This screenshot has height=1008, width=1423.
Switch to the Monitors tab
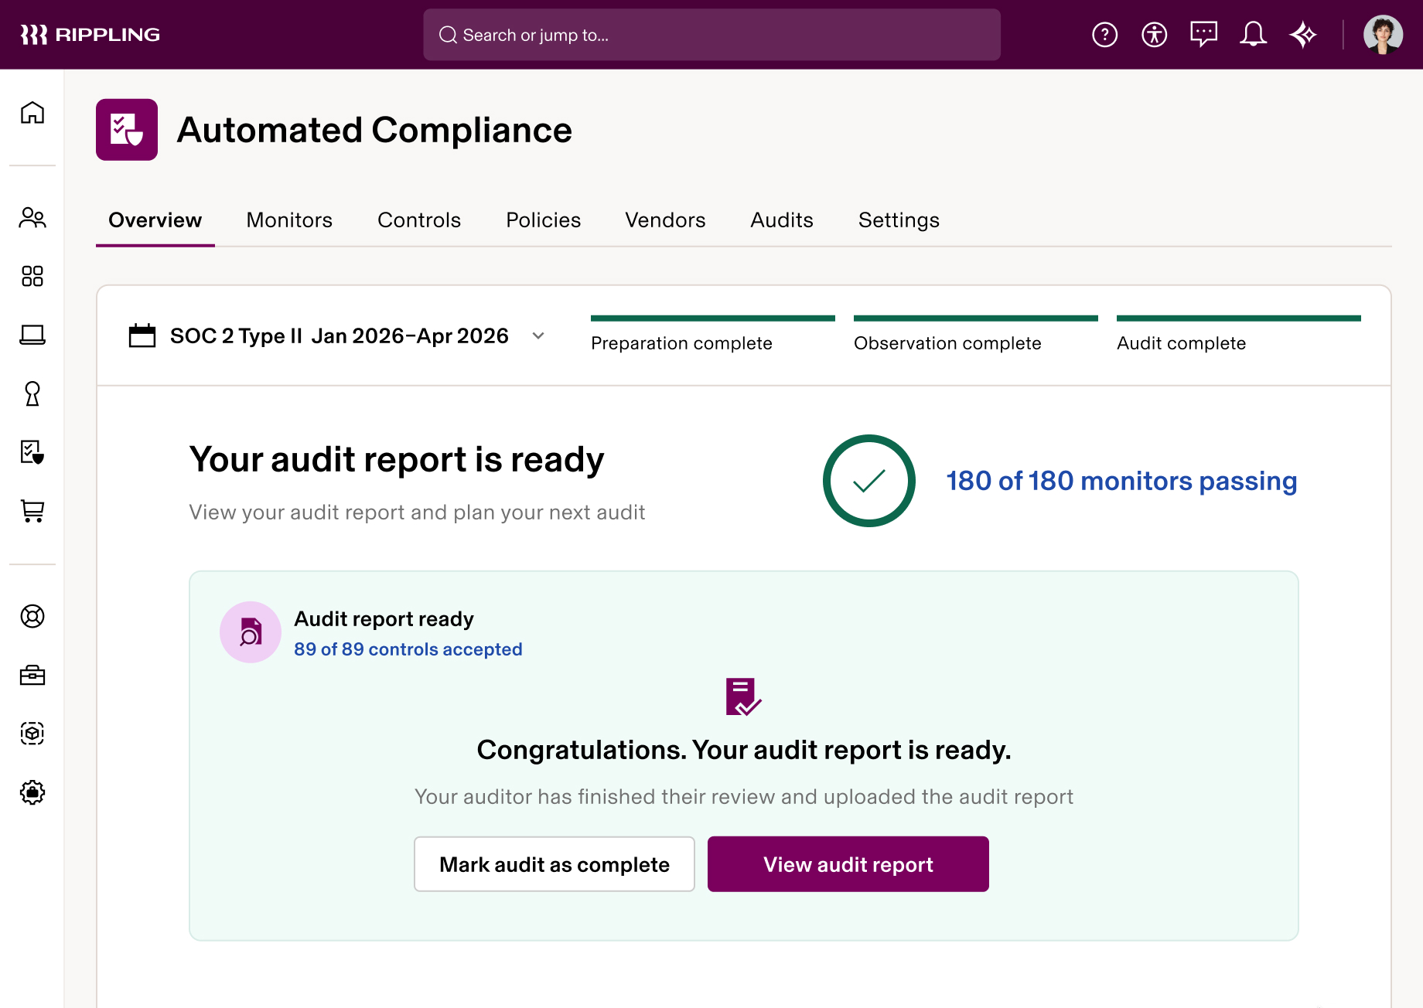click(288, 220)
